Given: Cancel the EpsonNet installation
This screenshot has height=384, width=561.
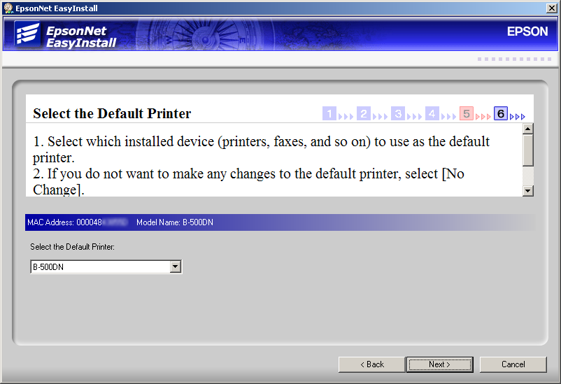Looking at the screenshot, I should [513, 364].
